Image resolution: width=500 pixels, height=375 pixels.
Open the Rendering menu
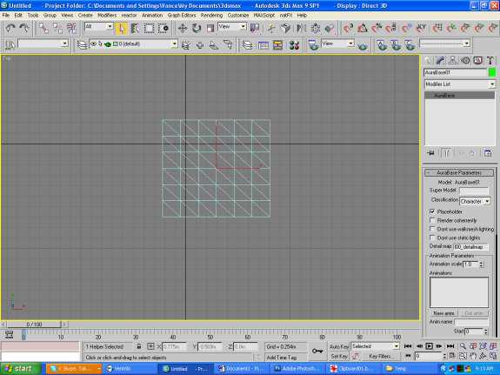(211, 15)
